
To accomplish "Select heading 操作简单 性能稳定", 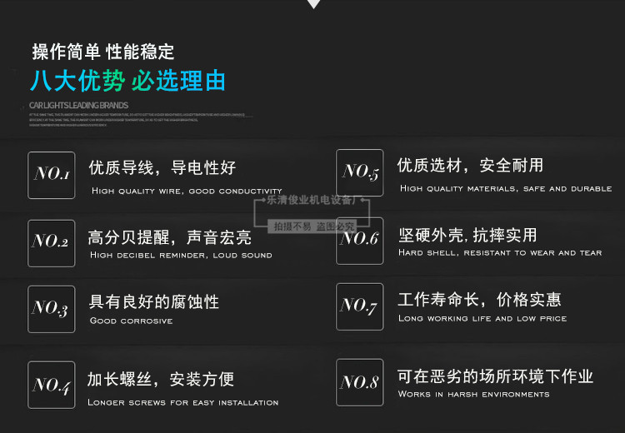I will tap(103, 52).
